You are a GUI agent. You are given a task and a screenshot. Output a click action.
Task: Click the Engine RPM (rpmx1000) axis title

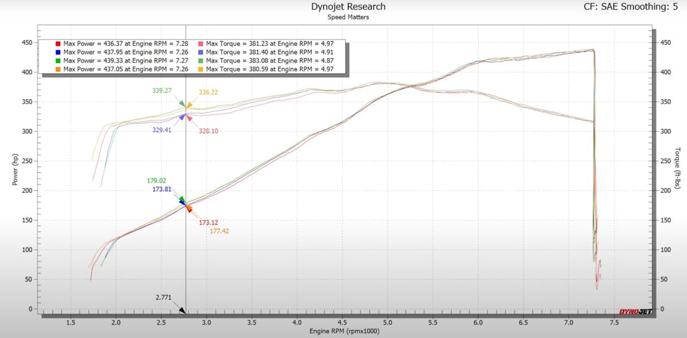[344, 331]
